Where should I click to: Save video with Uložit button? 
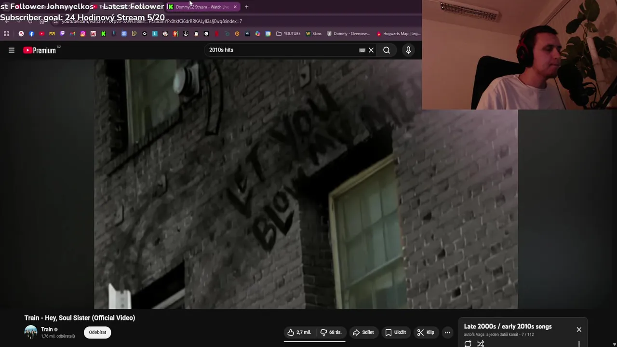click(395, 332)
